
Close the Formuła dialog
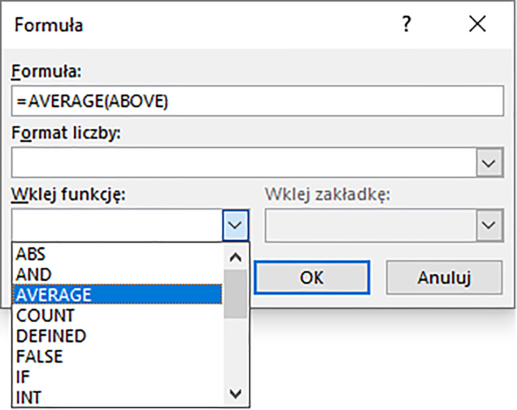(x=477, y=24)
